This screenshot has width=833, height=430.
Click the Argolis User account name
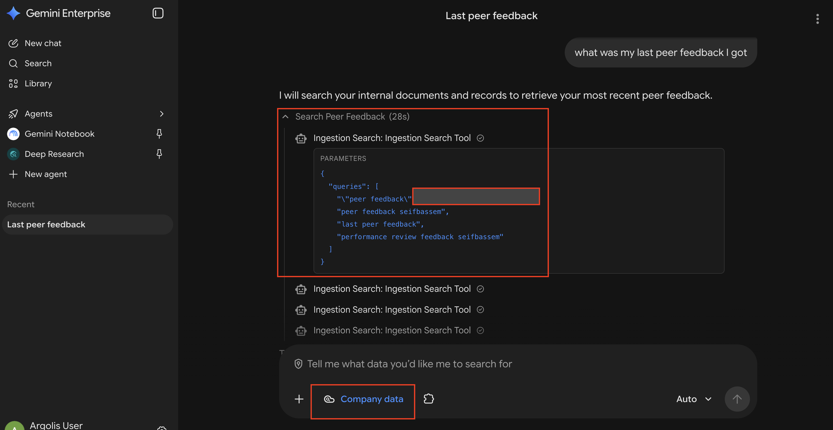[x=56, y=425]
